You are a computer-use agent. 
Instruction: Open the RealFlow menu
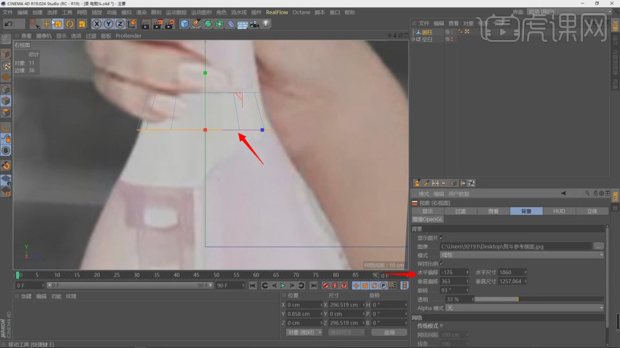[x=277, y=12]
